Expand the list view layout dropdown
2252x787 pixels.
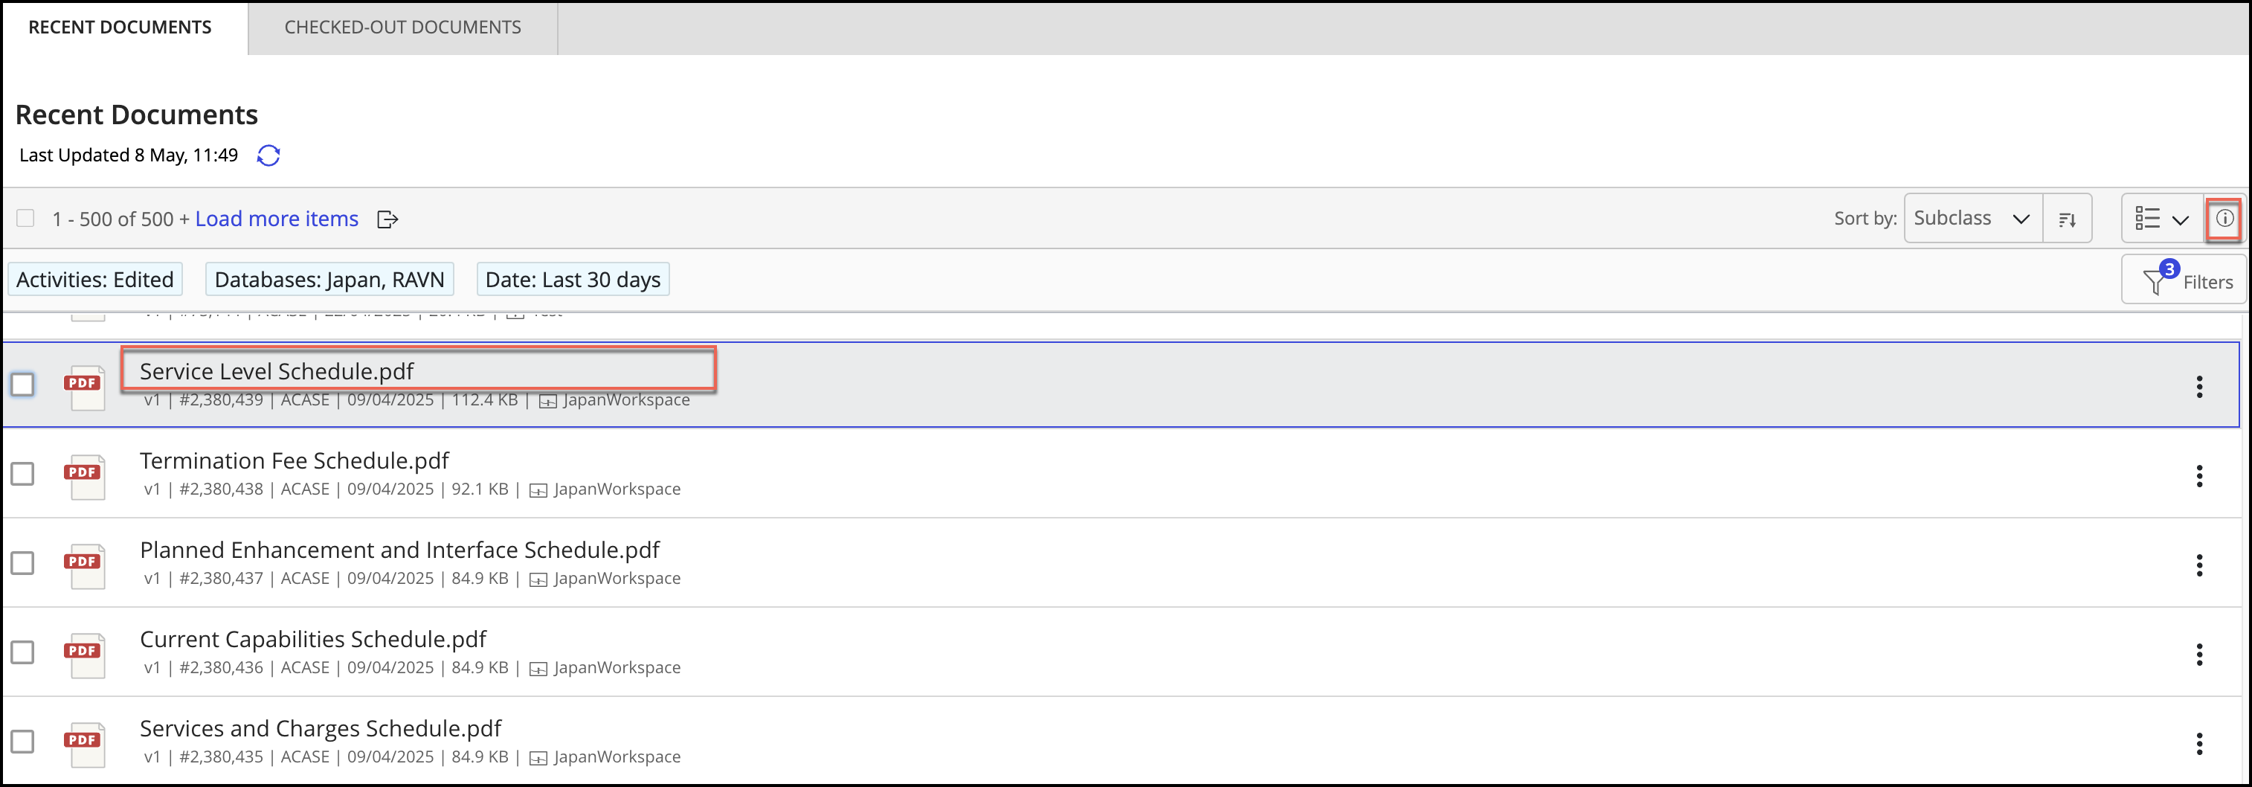[x=2161, y=219]
